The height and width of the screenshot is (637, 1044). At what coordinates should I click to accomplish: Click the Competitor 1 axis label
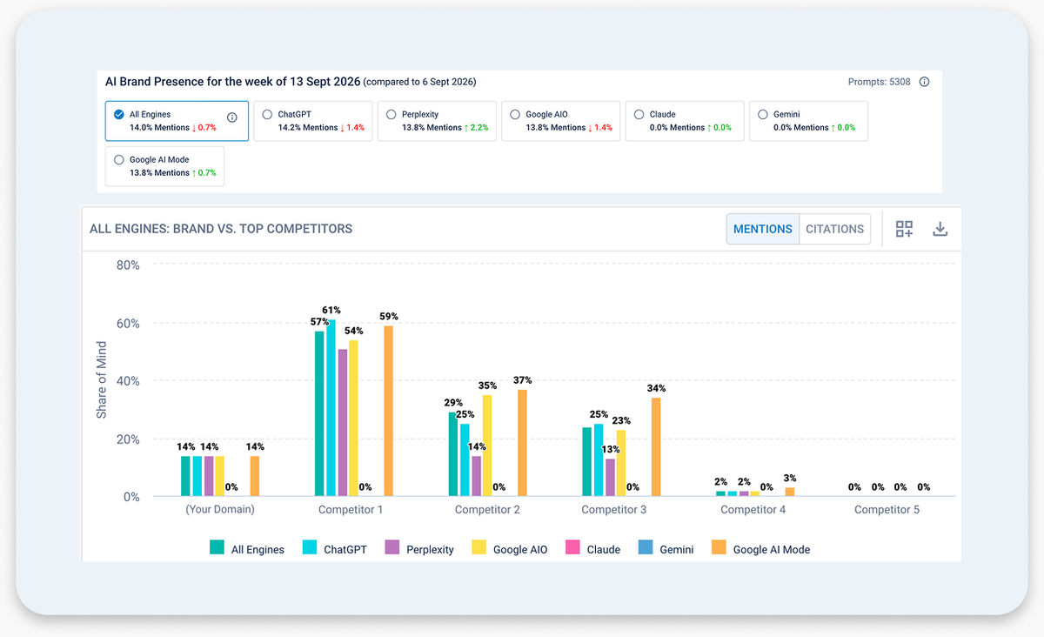[x=351, y=509]
